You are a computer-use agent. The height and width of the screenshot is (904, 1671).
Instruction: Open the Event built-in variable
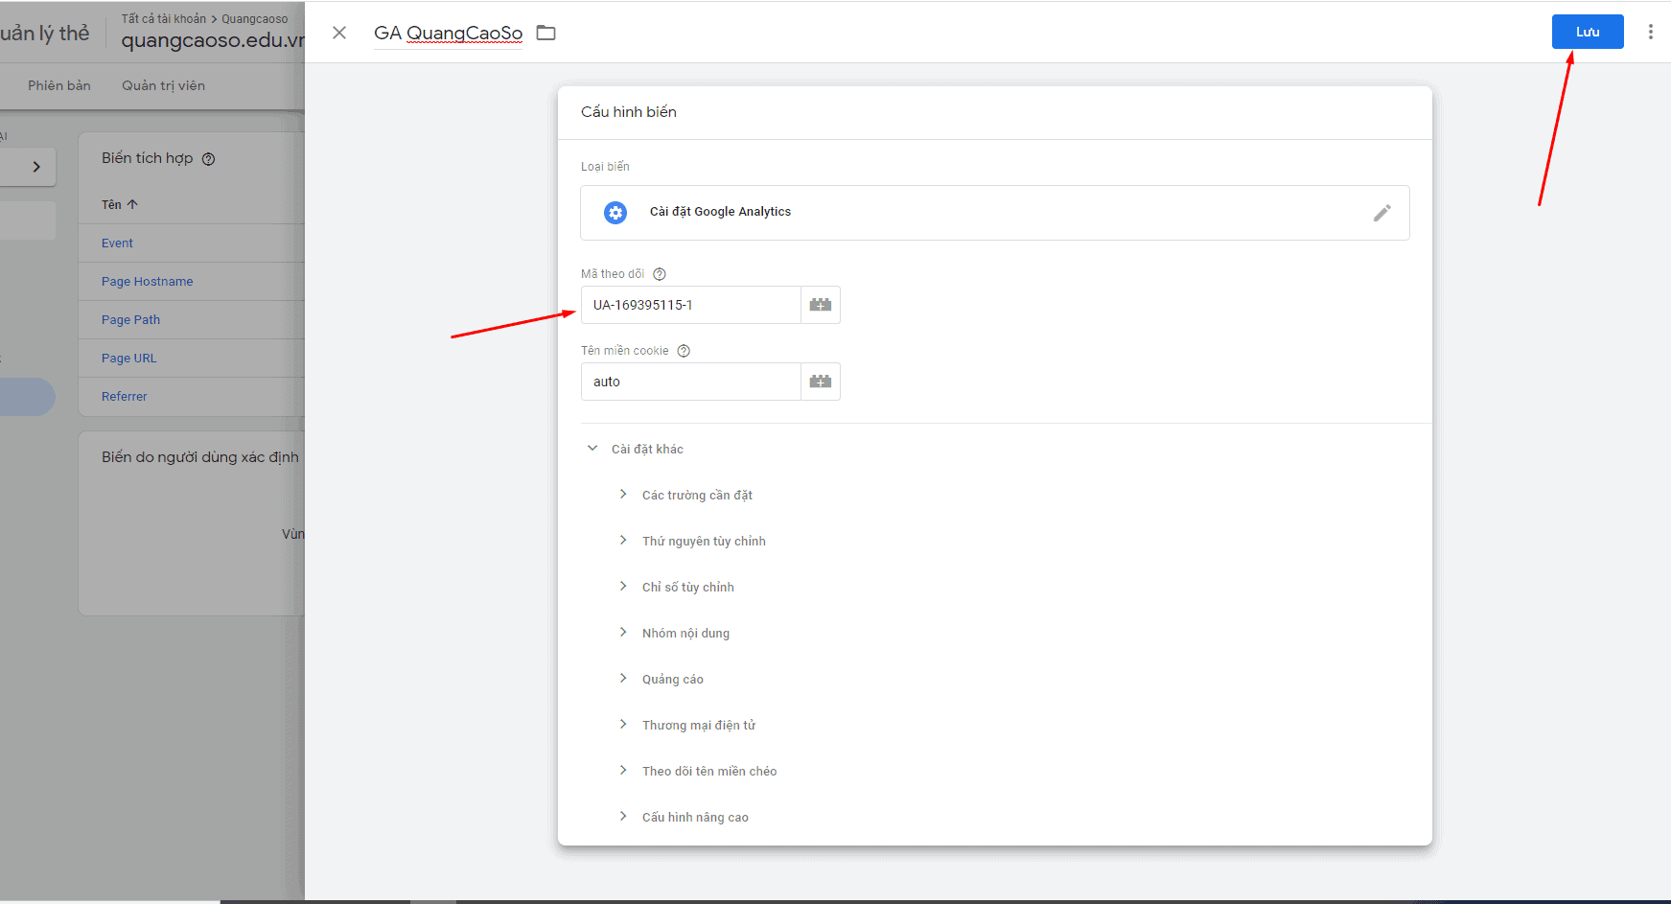coord(117,243)
